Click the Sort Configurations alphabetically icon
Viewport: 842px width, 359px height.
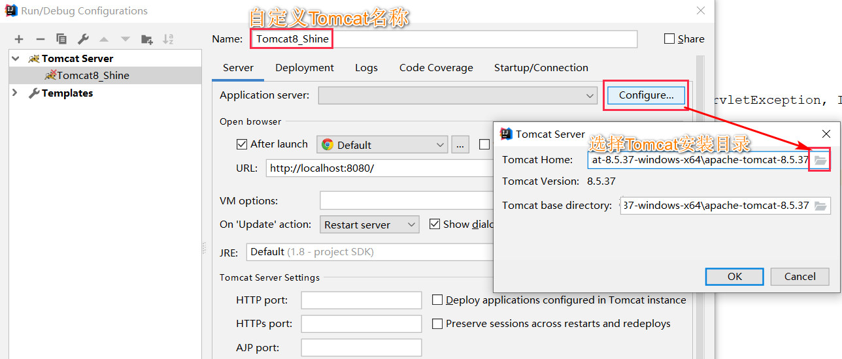click(x=168, y=39)
